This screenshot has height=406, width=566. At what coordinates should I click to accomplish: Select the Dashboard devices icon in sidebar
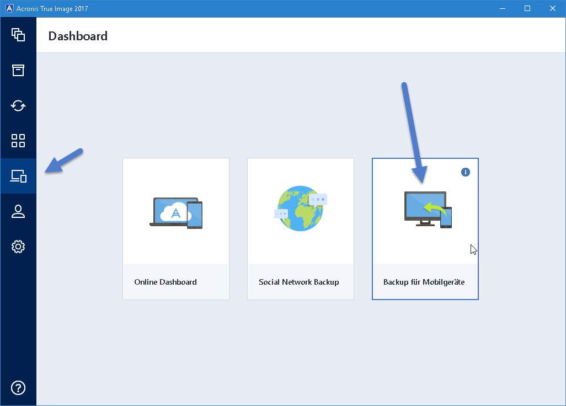pos(18,176)
